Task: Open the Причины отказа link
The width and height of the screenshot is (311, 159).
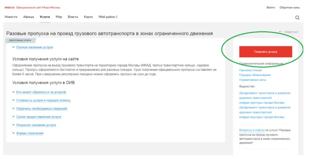Action: tap(250, 70)
